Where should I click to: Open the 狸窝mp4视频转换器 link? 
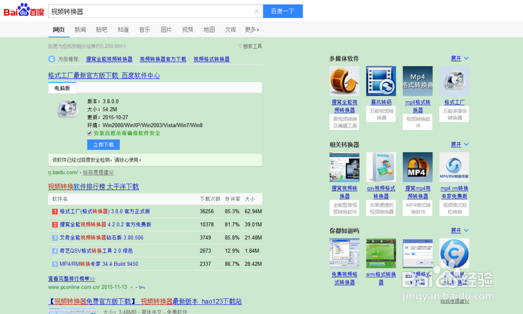[417, 192]
